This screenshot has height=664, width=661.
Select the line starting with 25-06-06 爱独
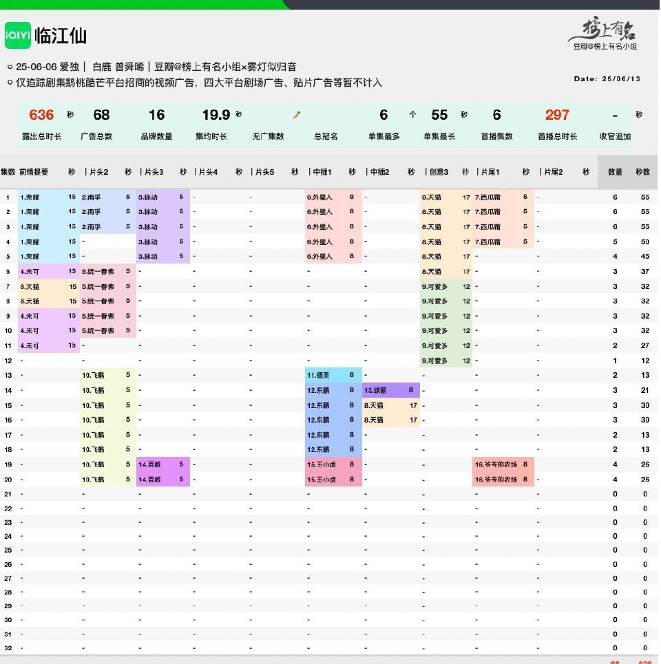pos(156,67)
